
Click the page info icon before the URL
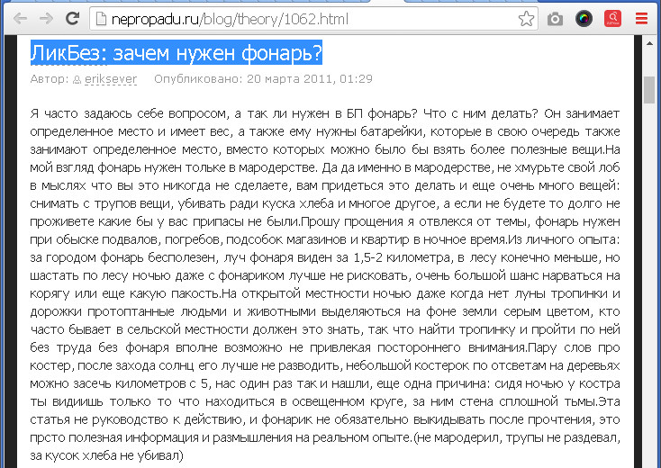[101, 19]
